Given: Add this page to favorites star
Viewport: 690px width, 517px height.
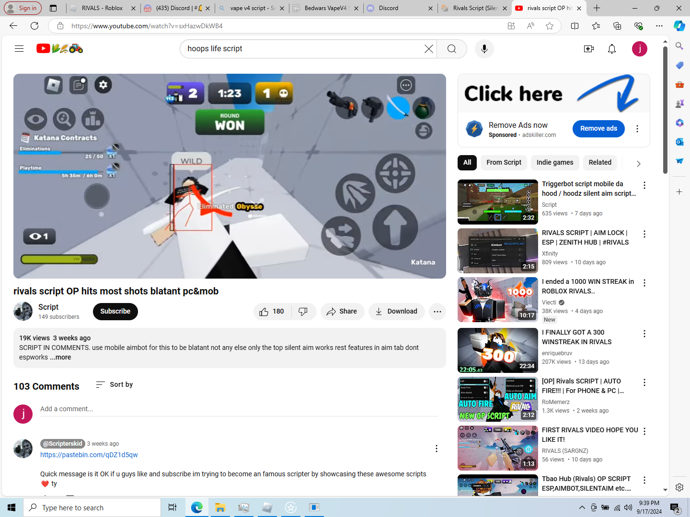Looking at the screenshot, I should coord(550,26).
